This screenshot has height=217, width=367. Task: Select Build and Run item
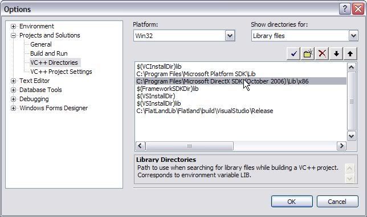(49, 53)
